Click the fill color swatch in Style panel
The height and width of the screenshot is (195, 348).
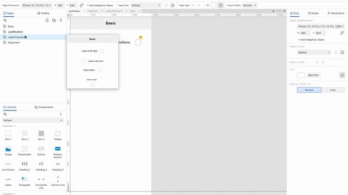click(301, 75)
